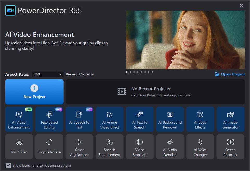250x171 pixels.
Task: Select the last carousel dot indicator
Action: [152, 72]
